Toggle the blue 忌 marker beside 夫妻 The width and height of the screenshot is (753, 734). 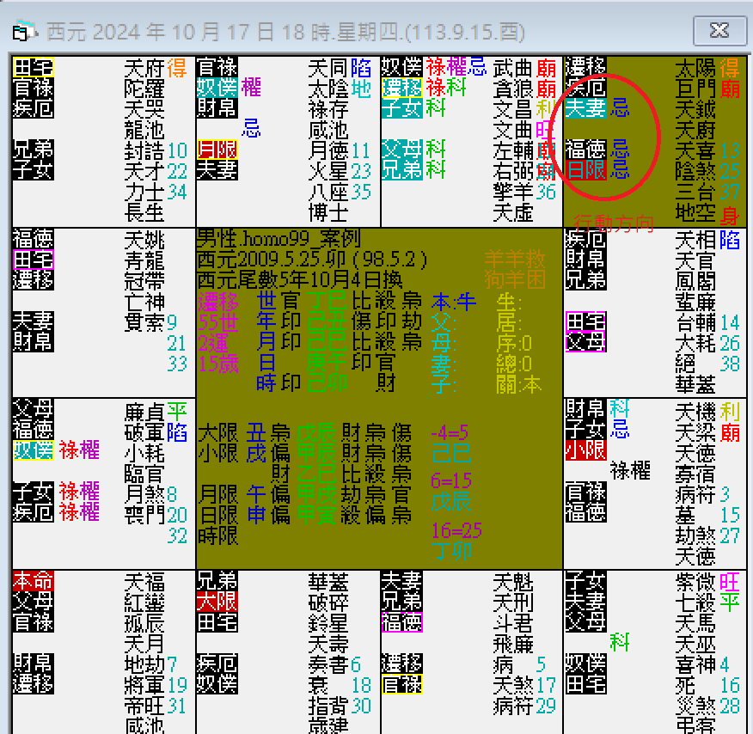click(617, 107)
